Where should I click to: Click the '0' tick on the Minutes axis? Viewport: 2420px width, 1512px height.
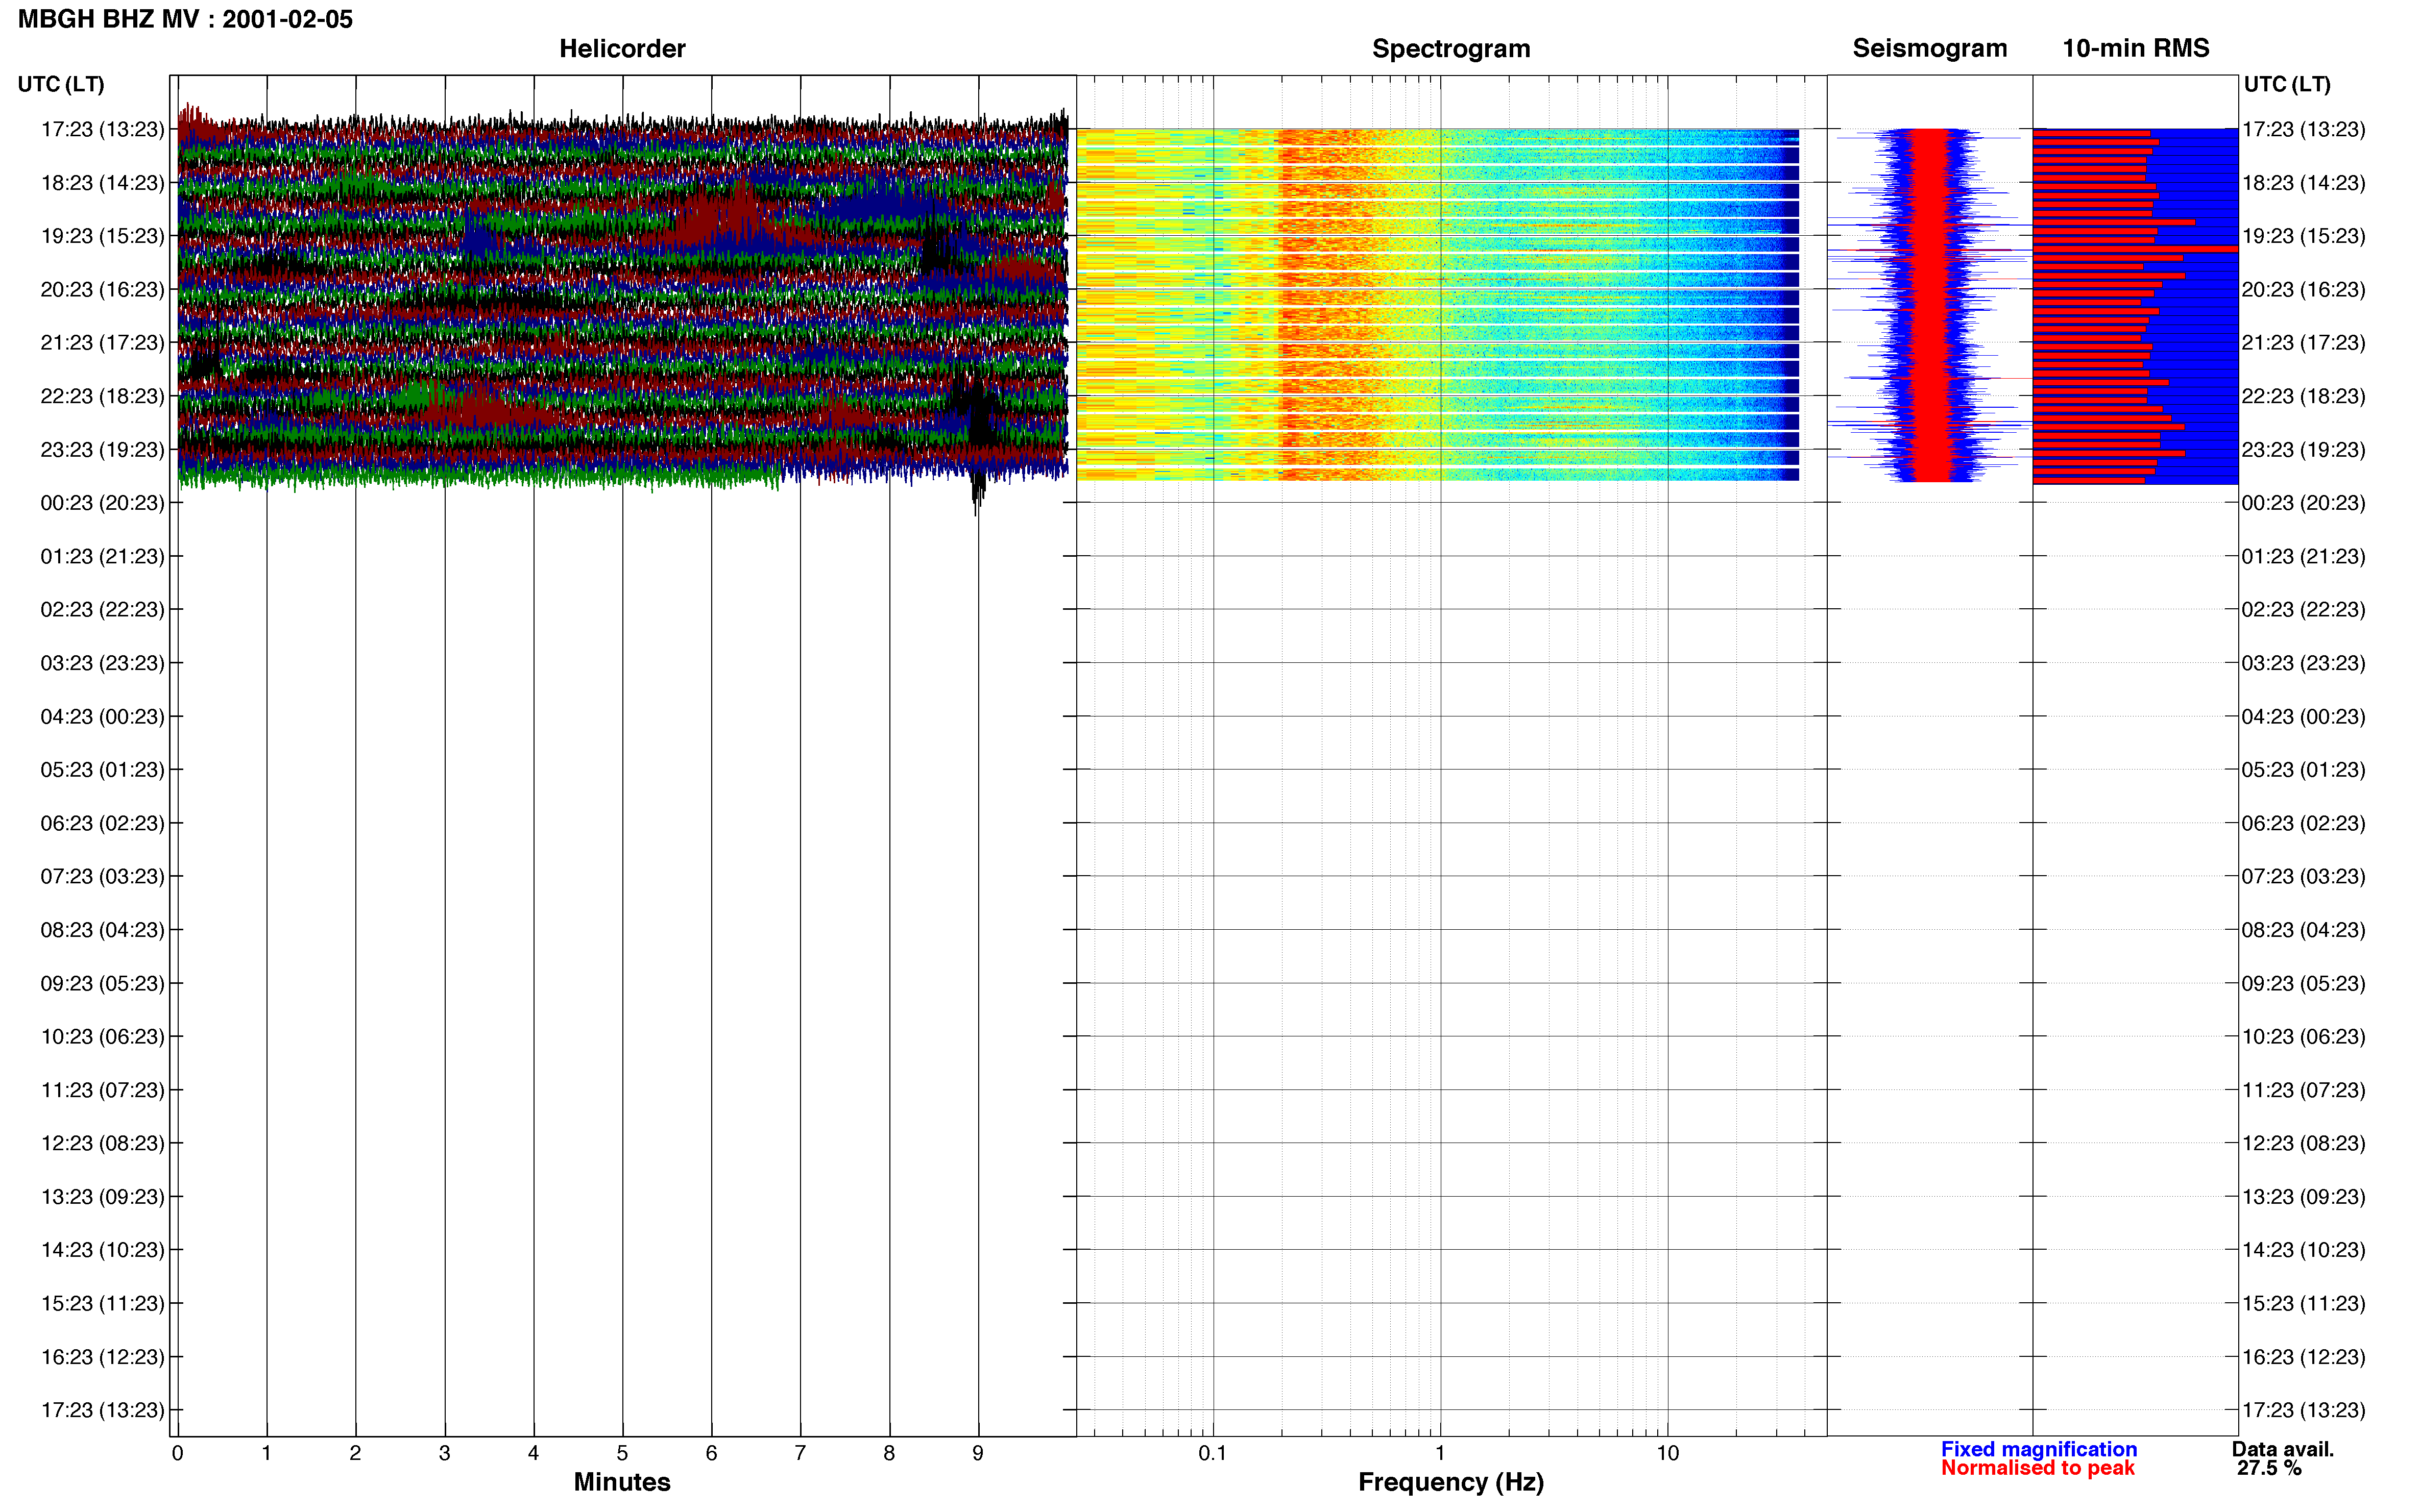177,1453
